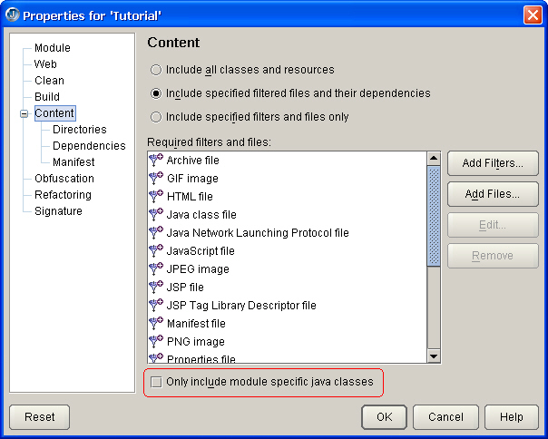The width and height of the screenshot is (548, 439).
Task: Close the Properties for 'Tutorial' dialog
Action: coord(533,15)
